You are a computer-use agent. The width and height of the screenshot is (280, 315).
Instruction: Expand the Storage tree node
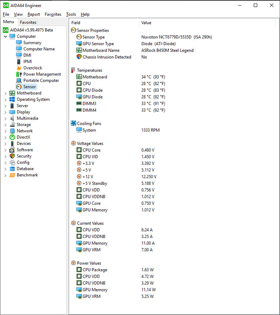[5, 125]
